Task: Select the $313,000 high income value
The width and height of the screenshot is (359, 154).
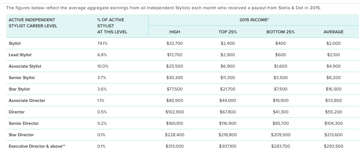Action: [x=174, y=146]
